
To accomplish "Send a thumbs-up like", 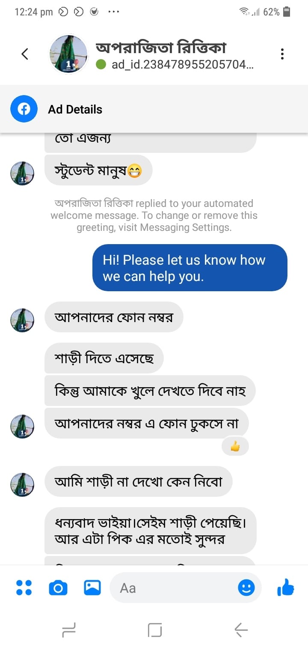I will tap(286, 588).
